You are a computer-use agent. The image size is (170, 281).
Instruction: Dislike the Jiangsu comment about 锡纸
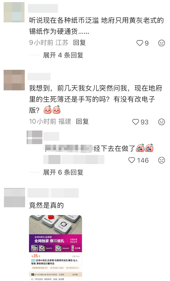click(162, 43)
